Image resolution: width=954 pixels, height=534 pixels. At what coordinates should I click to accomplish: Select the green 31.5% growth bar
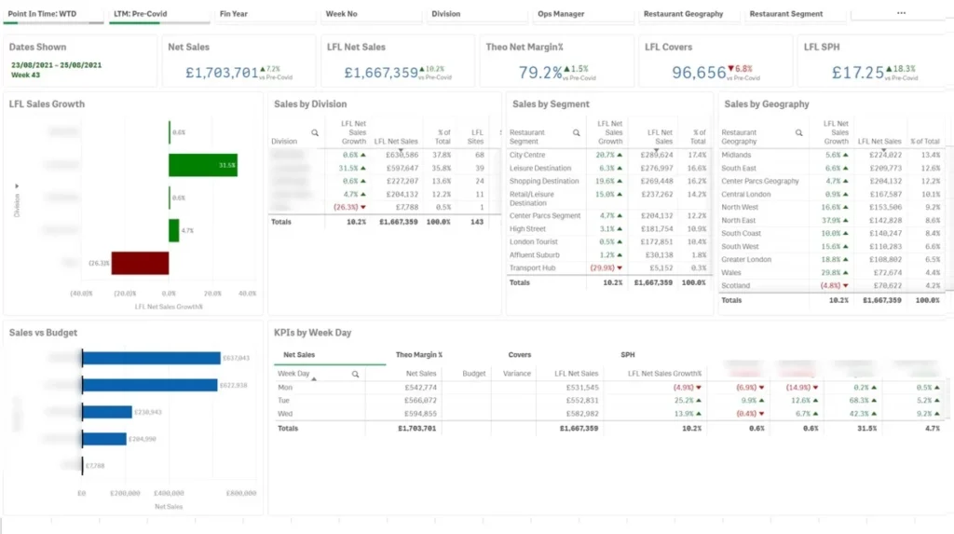tap(202, 165)
